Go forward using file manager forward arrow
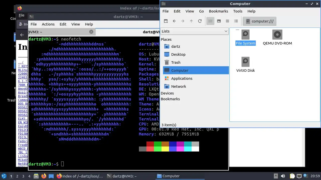This screenshot has width=321, height=180. point(183,21)
